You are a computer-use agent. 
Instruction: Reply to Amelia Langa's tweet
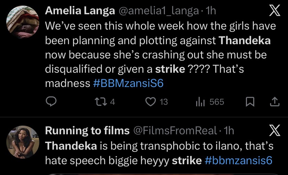coord(51,102)
